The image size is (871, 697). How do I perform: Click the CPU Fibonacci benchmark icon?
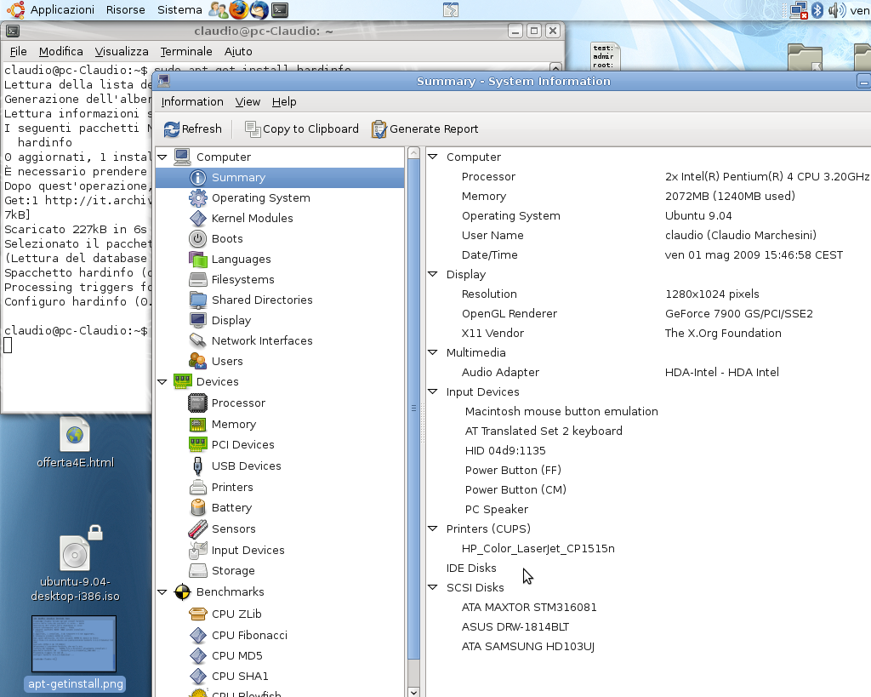[x=197, y=636]
